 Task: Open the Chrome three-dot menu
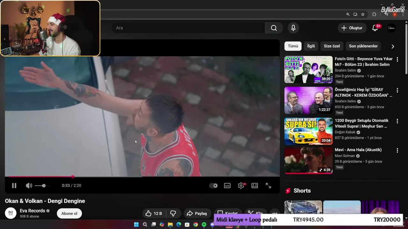tap(403, 14)
